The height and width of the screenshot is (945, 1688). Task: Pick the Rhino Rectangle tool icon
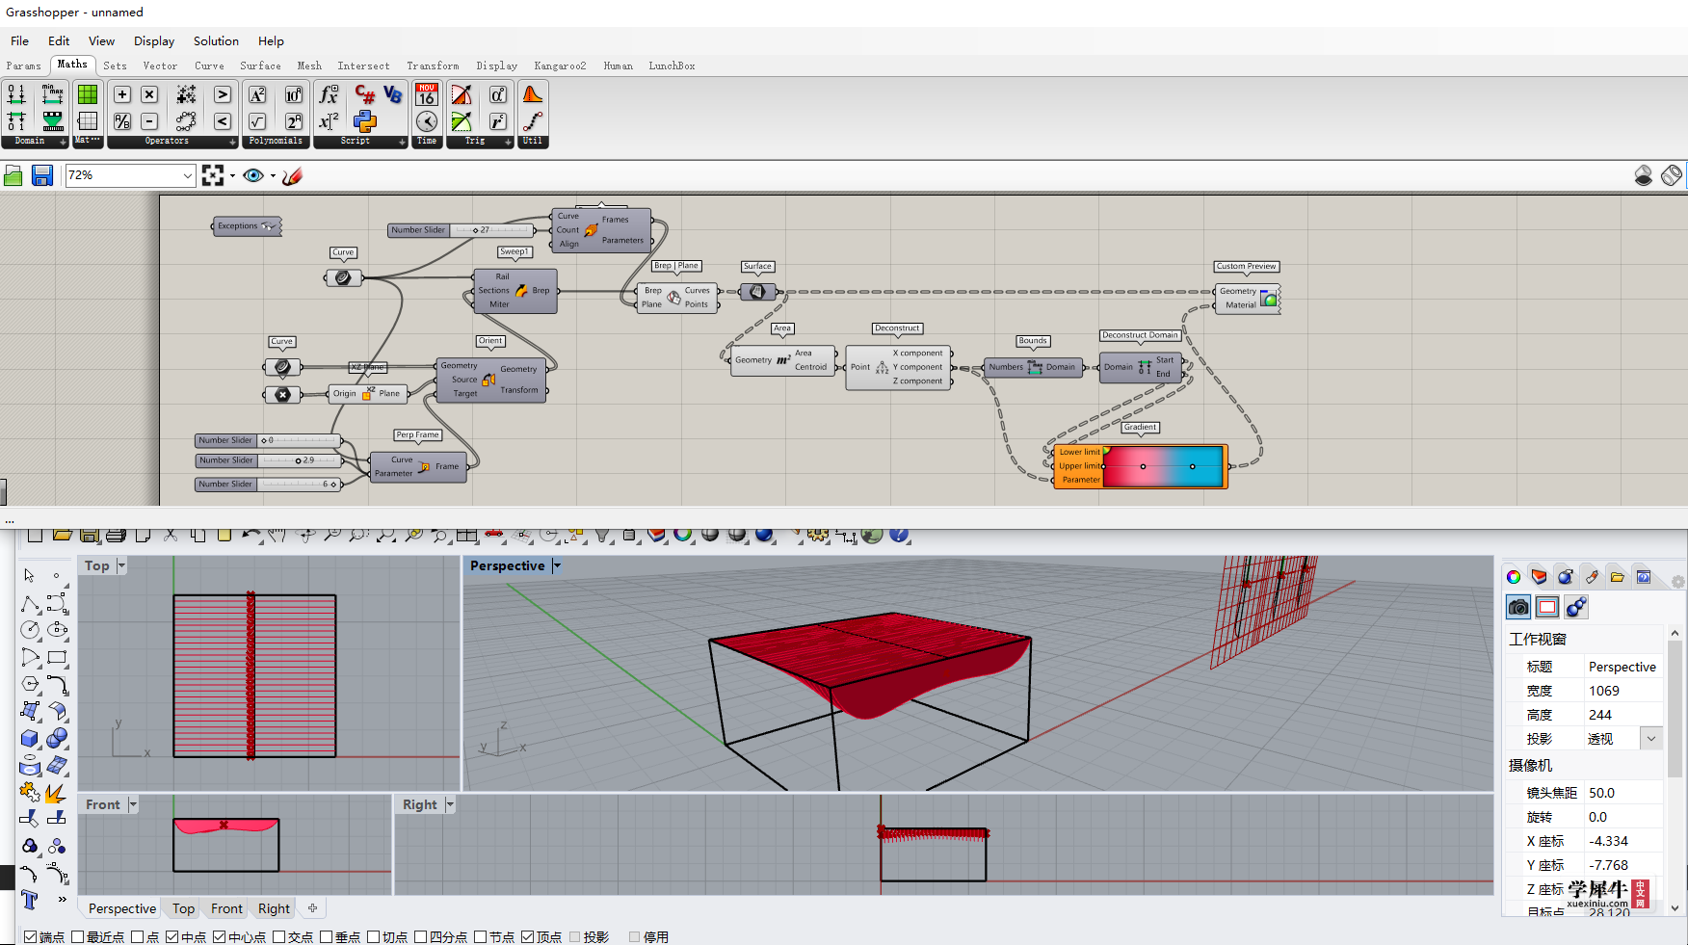pyautogui.click(x=57, y=657)
